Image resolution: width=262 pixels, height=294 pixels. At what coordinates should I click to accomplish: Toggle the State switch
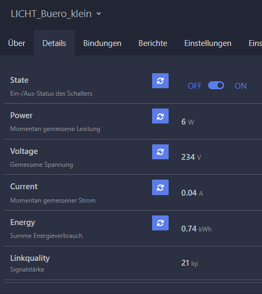coord(216,86)
